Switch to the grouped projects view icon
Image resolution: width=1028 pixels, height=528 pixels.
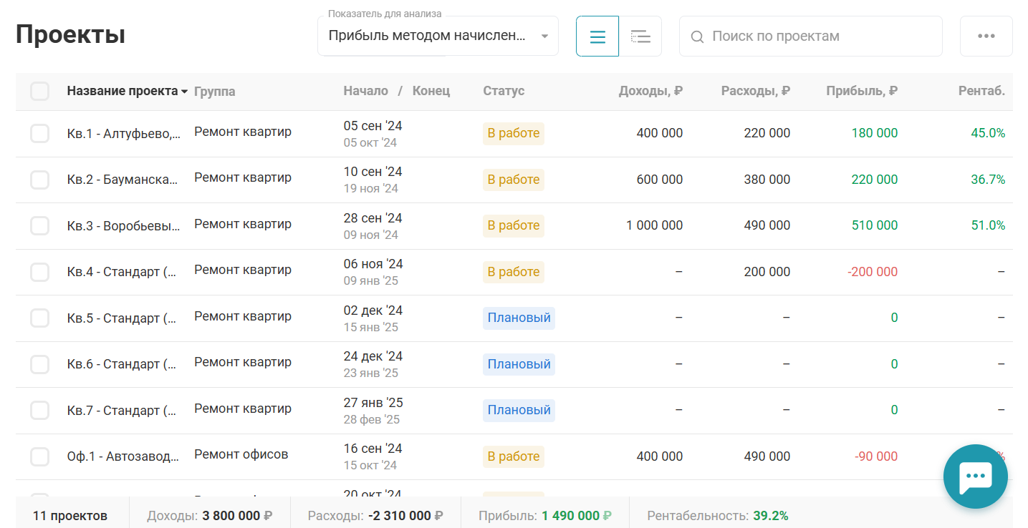tap(640, 36)
